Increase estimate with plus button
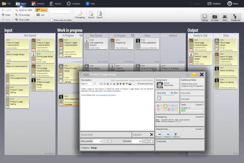The image size is (244, 163). tap(151, 141)
